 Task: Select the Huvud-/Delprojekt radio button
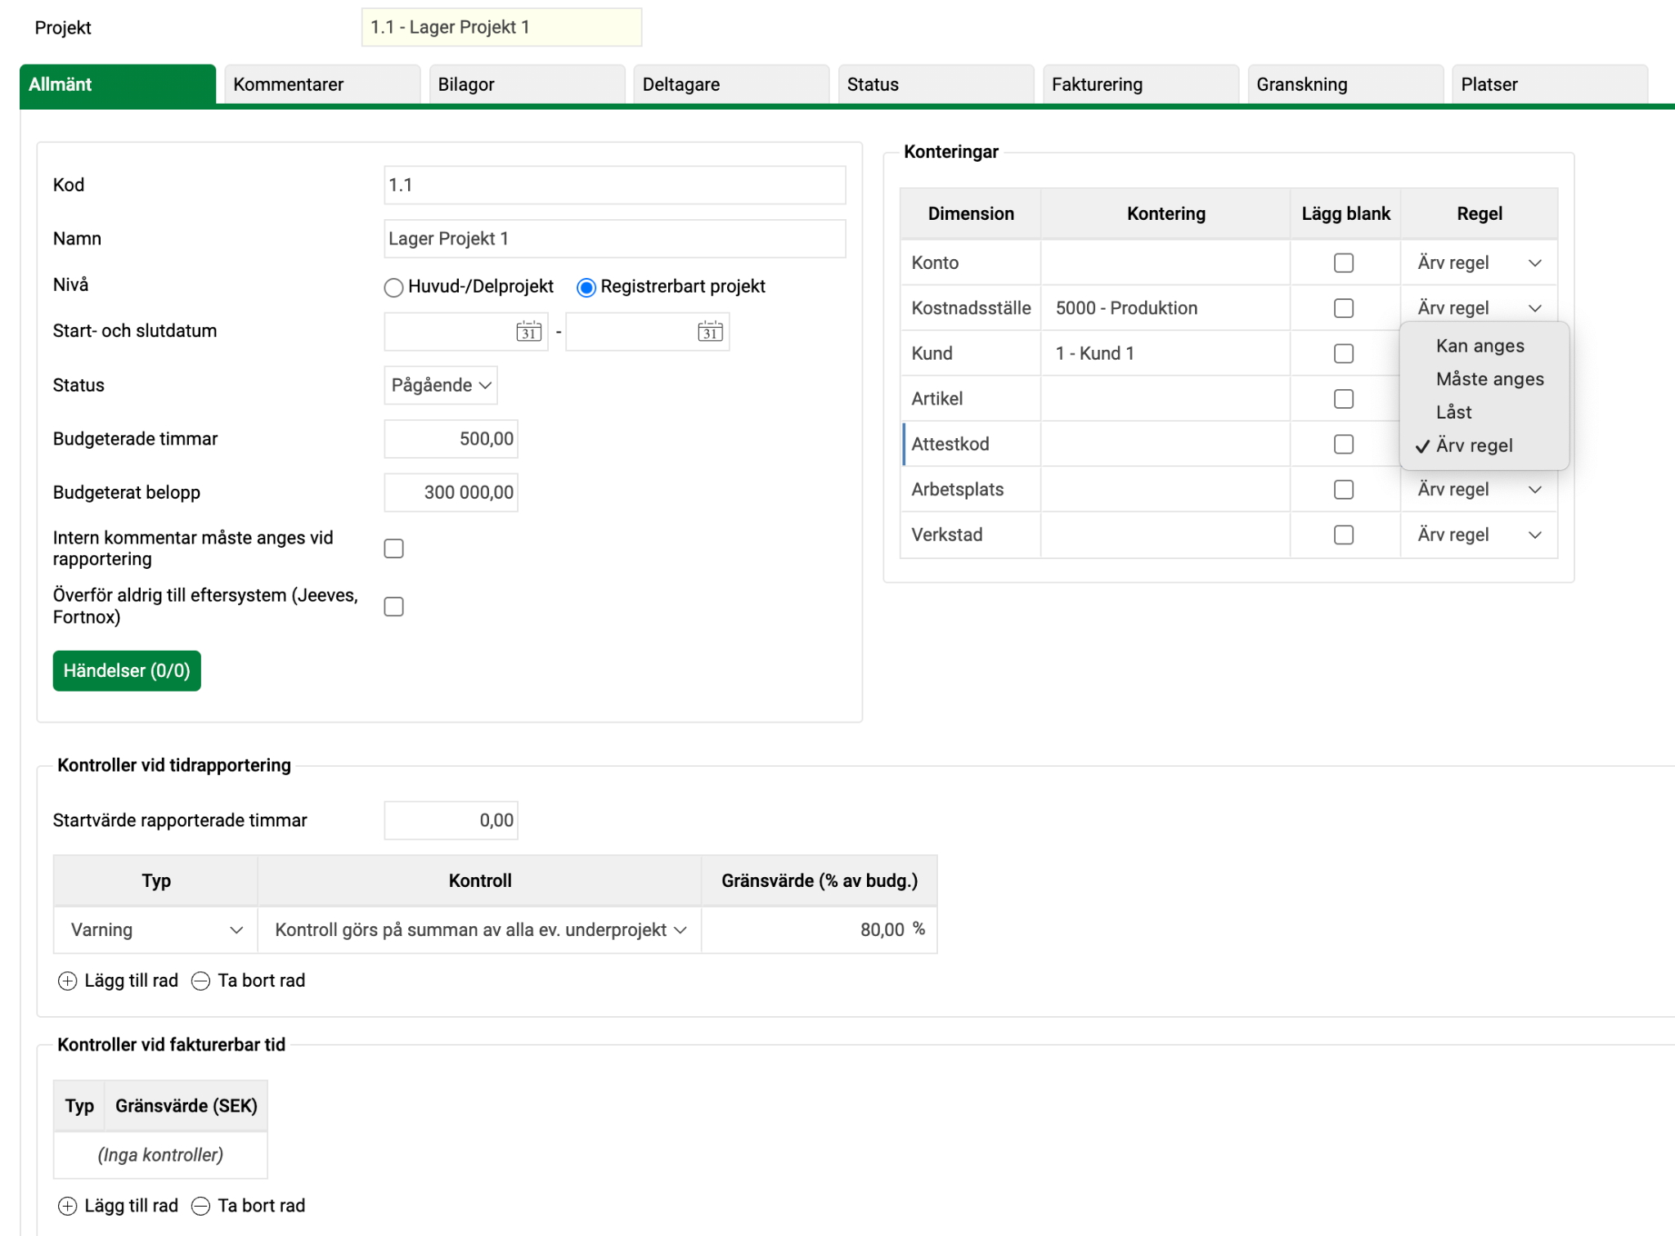coord(393,287)
